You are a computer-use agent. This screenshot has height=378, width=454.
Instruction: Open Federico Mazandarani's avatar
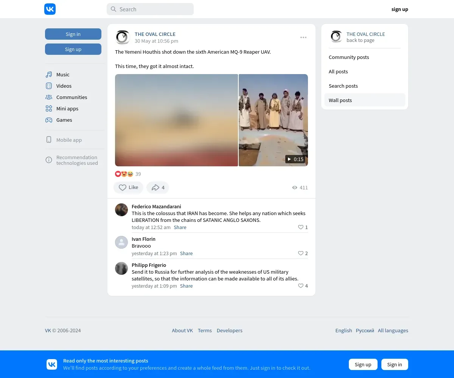121,210
